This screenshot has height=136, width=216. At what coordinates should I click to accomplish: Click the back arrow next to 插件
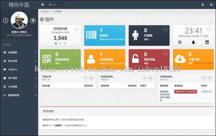42,19
